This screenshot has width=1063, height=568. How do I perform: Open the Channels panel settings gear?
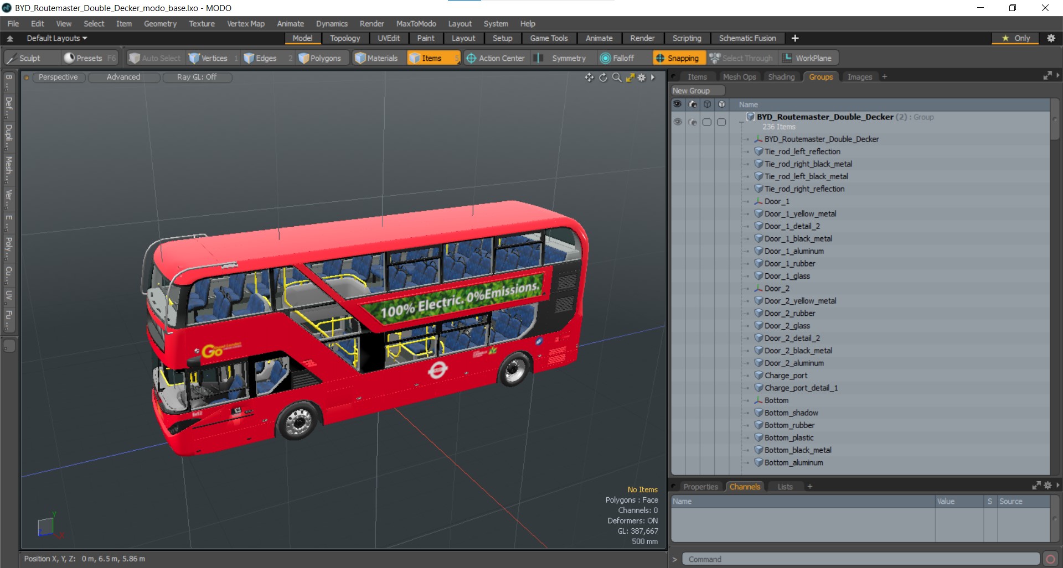1047,486
